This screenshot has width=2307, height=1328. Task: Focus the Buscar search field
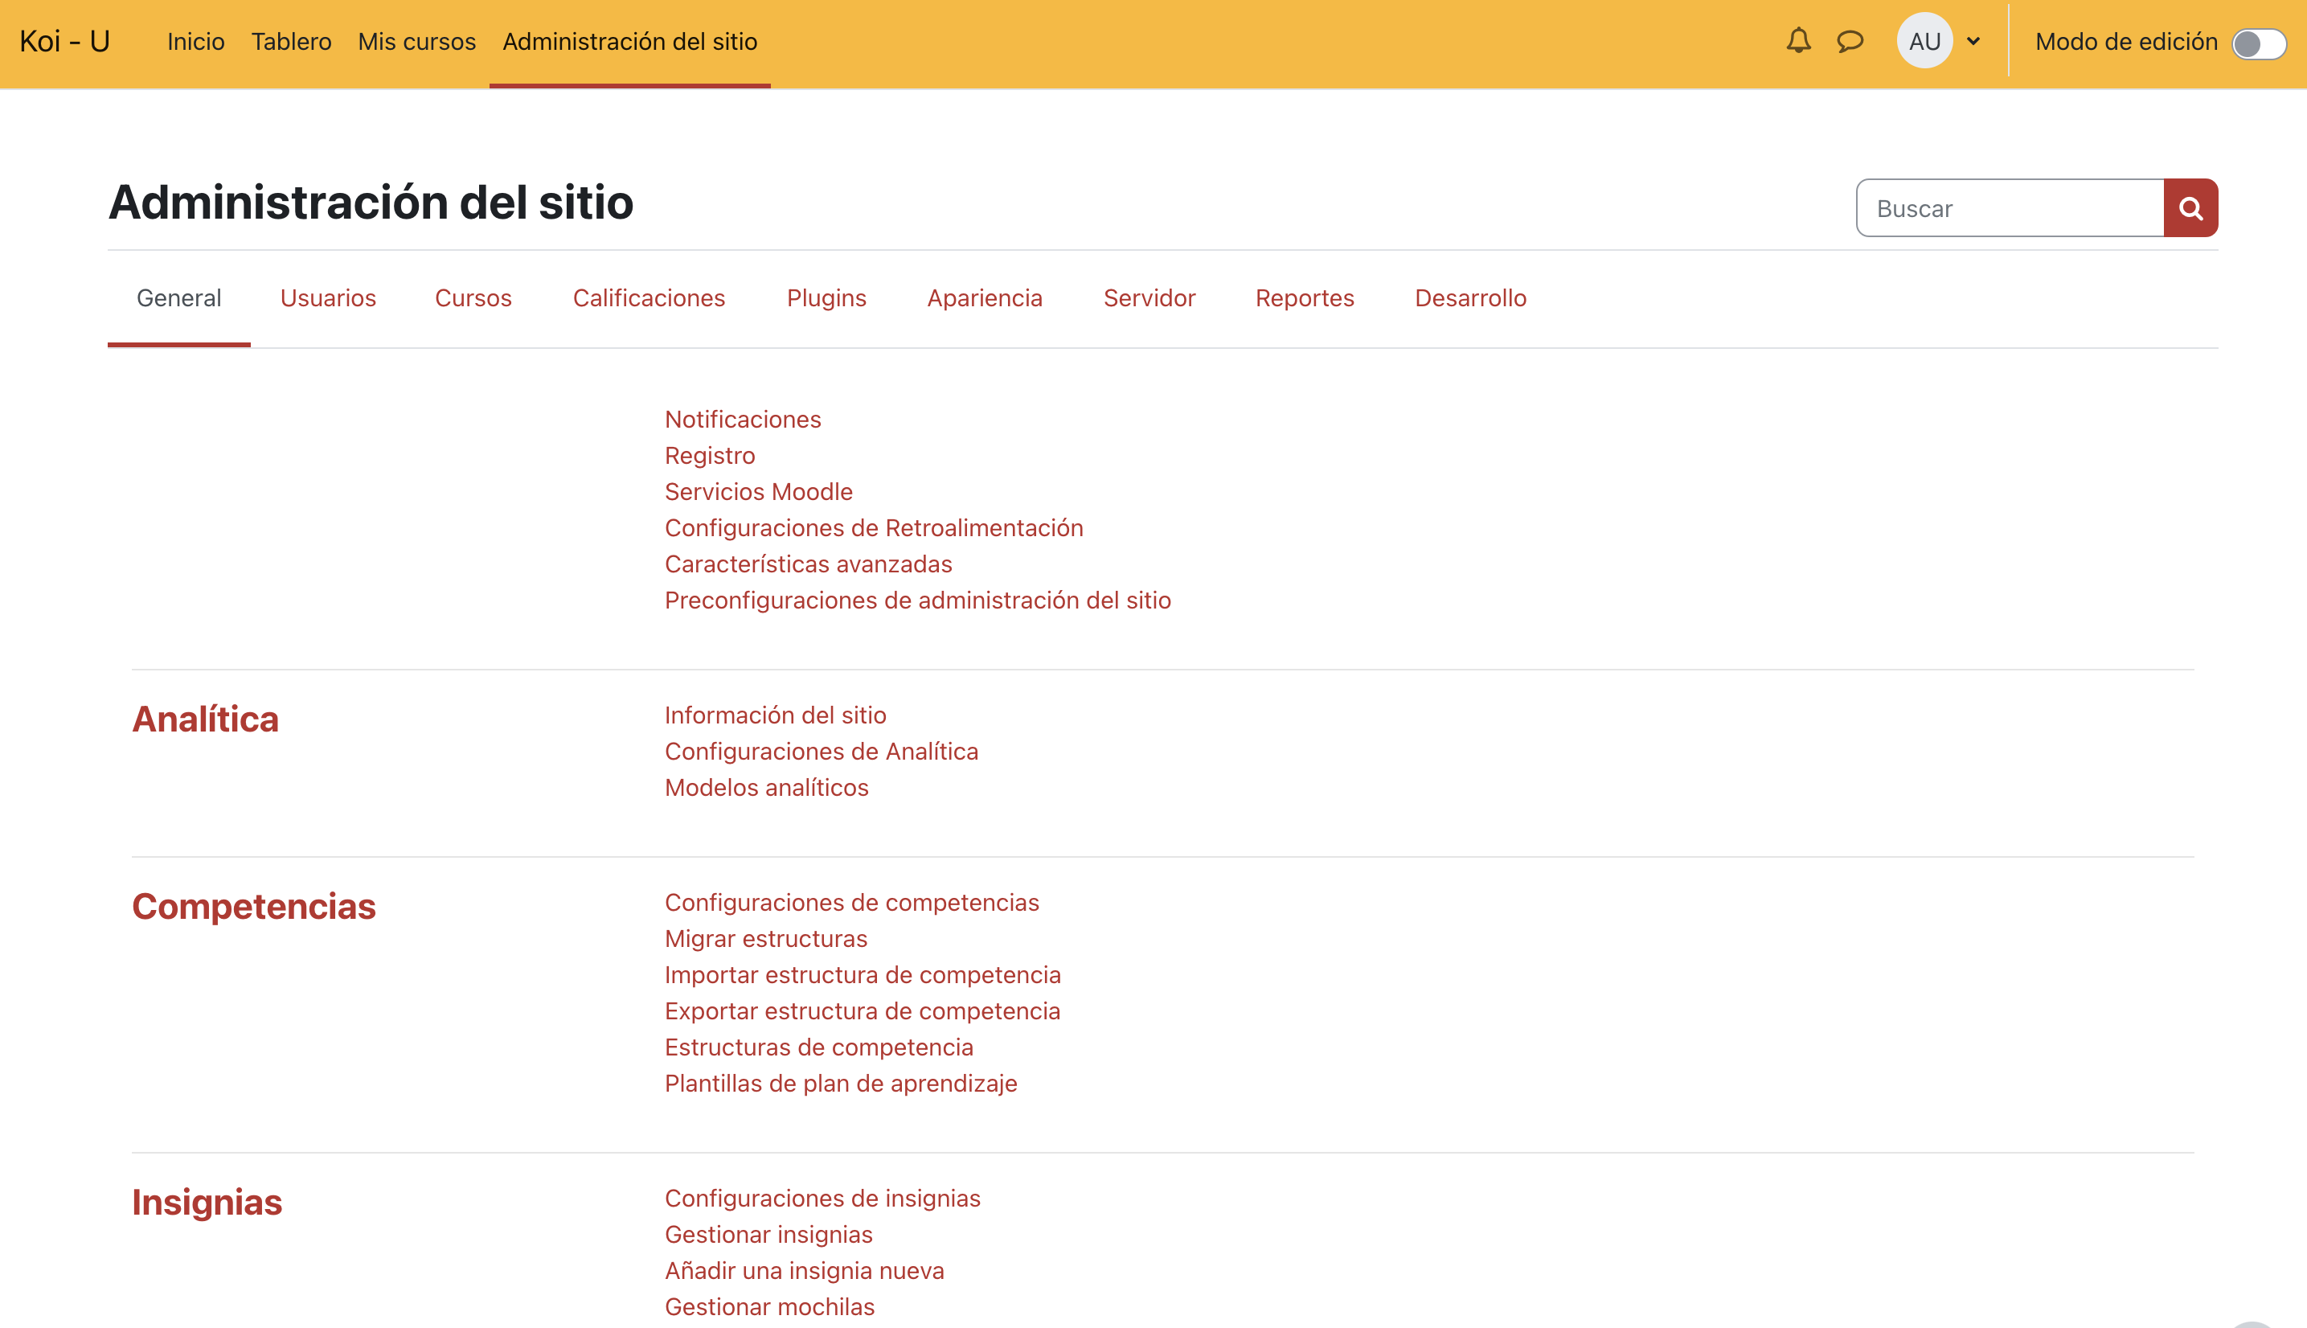tap(2009, 208)
